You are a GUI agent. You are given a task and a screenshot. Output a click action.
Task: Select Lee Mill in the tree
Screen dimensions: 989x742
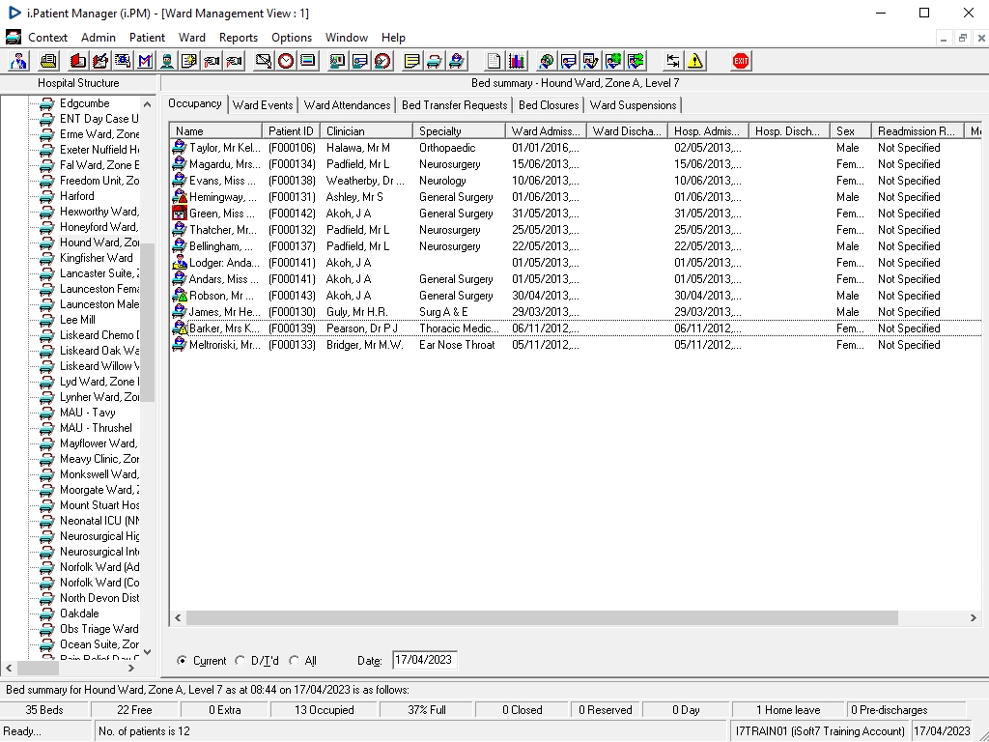pyautogui.click(x=77, y=319)
